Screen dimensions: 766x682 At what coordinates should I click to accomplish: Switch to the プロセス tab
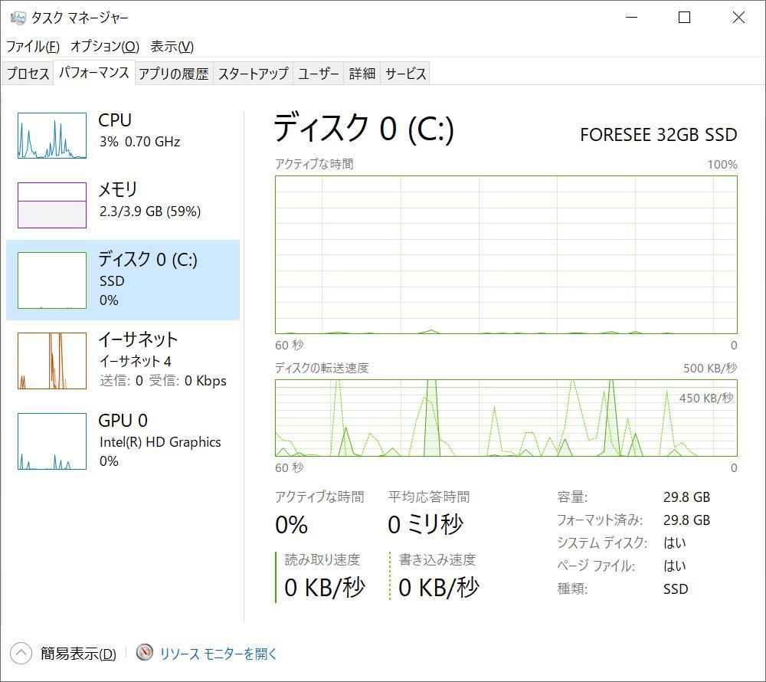click(x=28, y=74)
